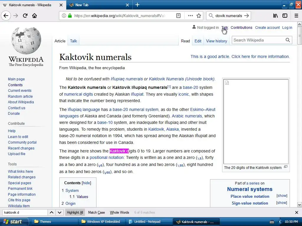Screen dimensions: 302x226
Task: Click the forward navigation arrow
Action: click(16, 16)
